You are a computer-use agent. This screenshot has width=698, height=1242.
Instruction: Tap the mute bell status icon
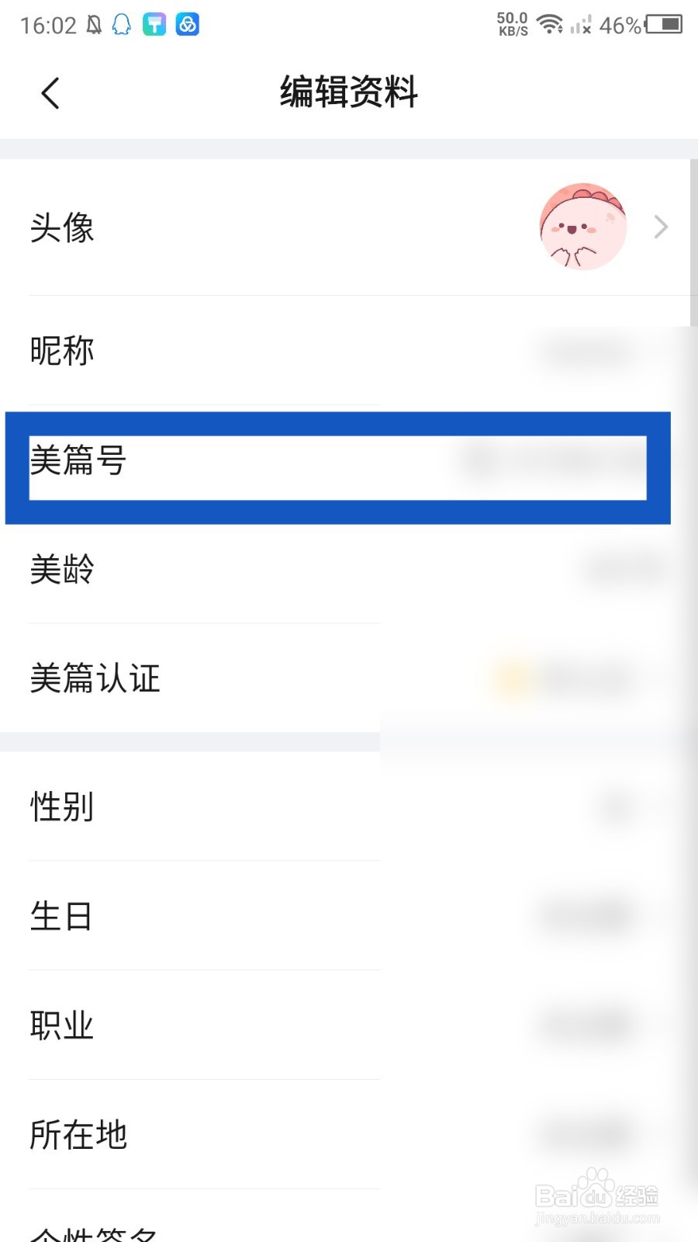(x=94, y=26)
